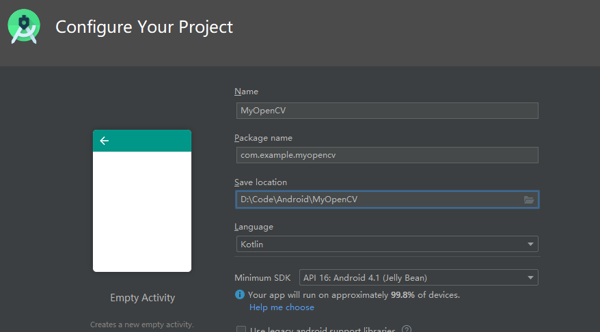The image size is (600, 332).
Task: Click the Empty Activity template label
Action: pos(142,298)
